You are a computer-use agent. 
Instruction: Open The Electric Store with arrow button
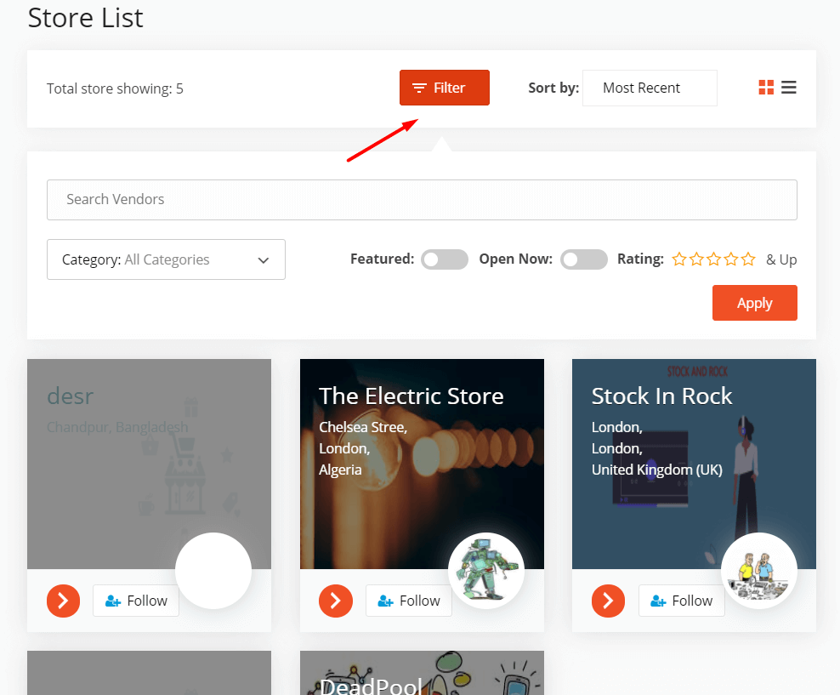336,601
